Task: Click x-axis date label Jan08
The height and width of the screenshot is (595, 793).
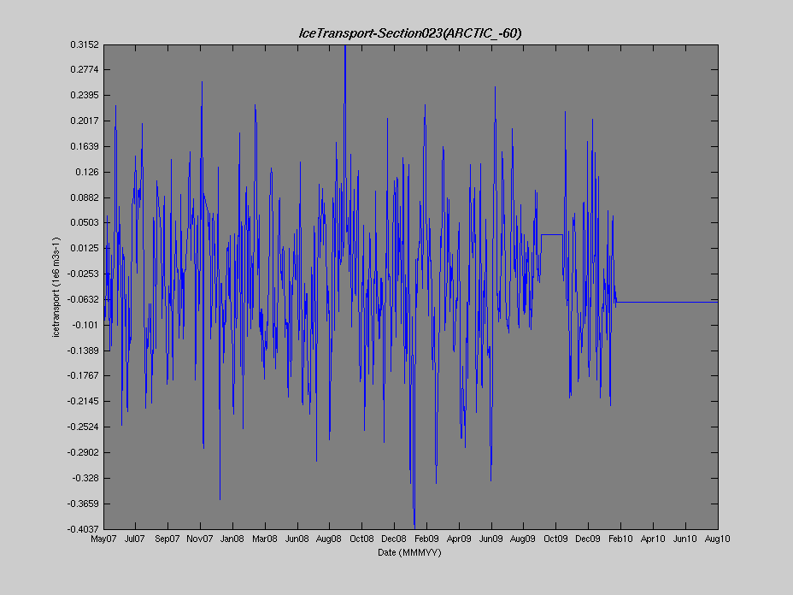Action: pyautogui.click(x=232, y=539)
